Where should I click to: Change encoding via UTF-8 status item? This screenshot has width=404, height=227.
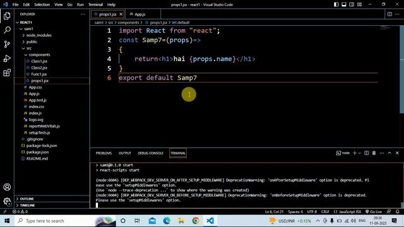pos(312,212)
